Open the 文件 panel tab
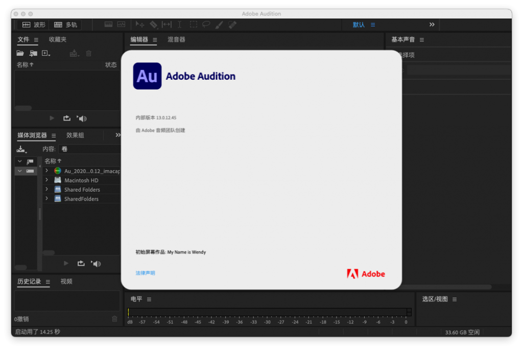 pos(23,39)
